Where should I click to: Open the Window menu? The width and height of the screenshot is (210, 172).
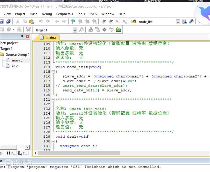click(108, 14)
